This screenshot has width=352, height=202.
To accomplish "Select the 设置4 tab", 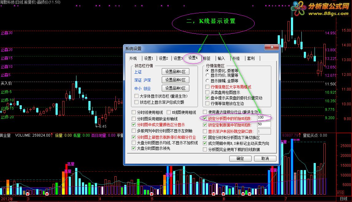I will point(193,58).
